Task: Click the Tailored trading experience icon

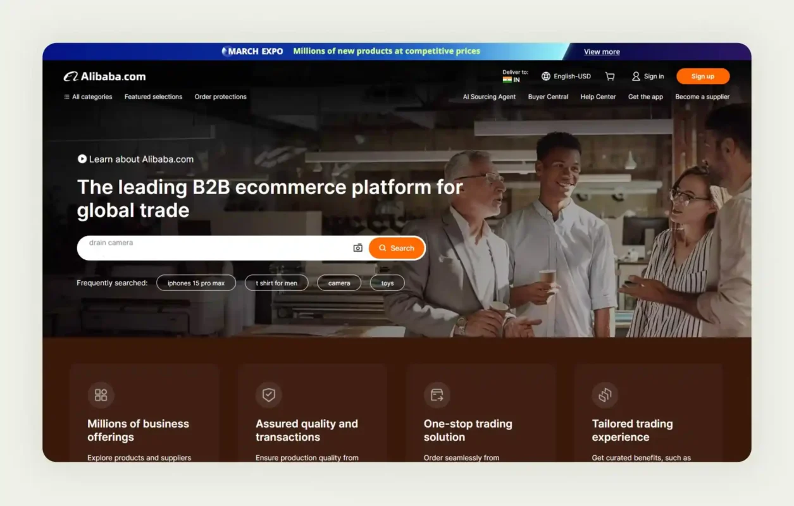Action: [x=605, y=395]
